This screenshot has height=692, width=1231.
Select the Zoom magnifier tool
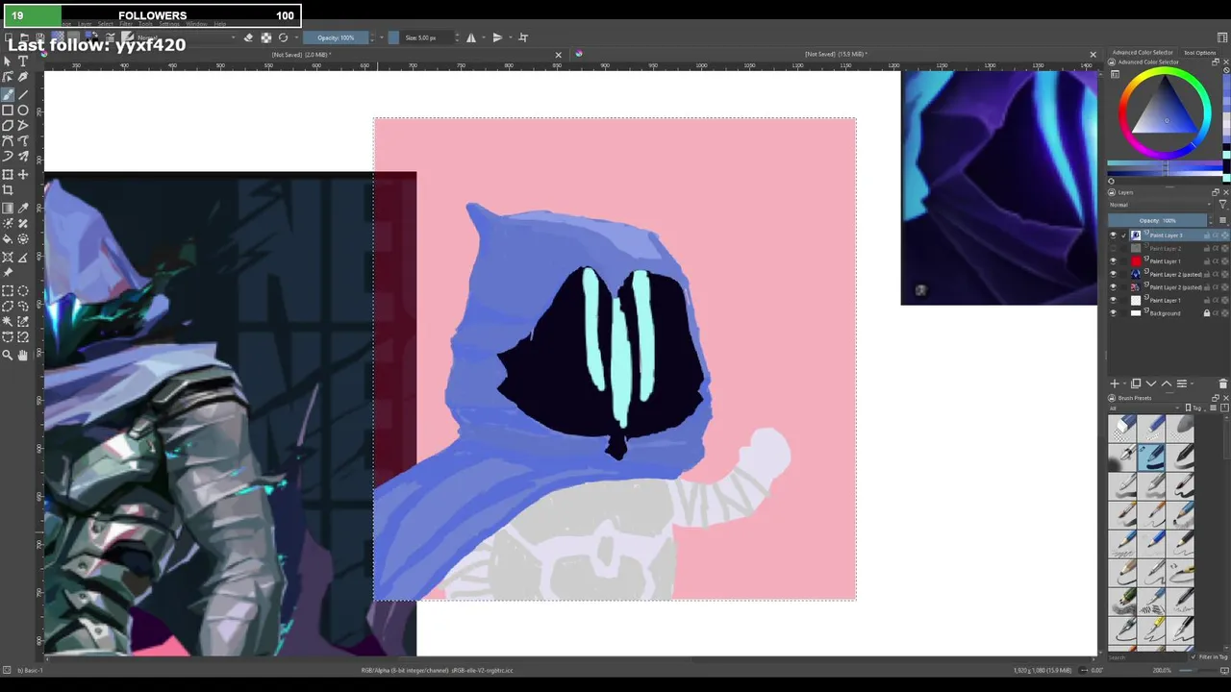pos(8,356)
